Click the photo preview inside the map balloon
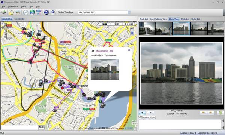This screenshot has width=225, height=135. [x=105, y=70]
